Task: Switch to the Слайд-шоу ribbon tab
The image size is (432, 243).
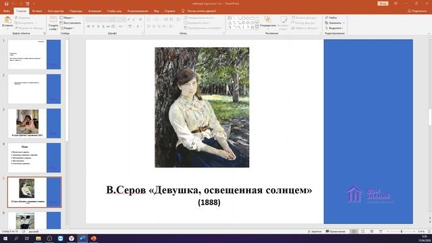Action: pos(114,11)
